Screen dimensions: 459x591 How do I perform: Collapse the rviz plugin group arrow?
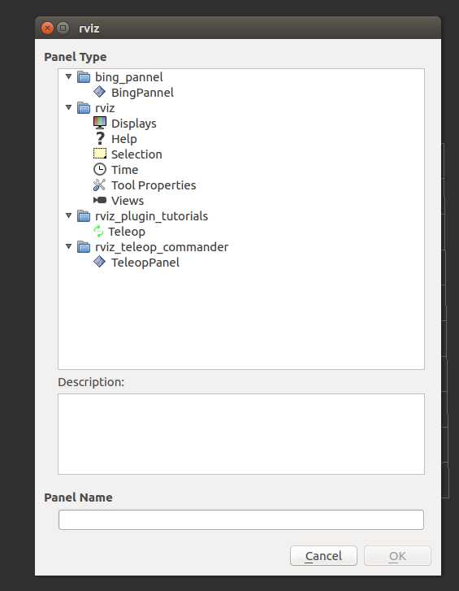click(x=68, y=107)
